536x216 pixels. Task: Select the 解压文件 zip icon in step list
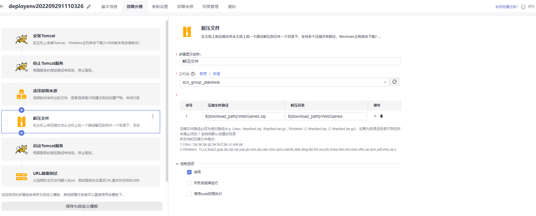click(22, 122)
